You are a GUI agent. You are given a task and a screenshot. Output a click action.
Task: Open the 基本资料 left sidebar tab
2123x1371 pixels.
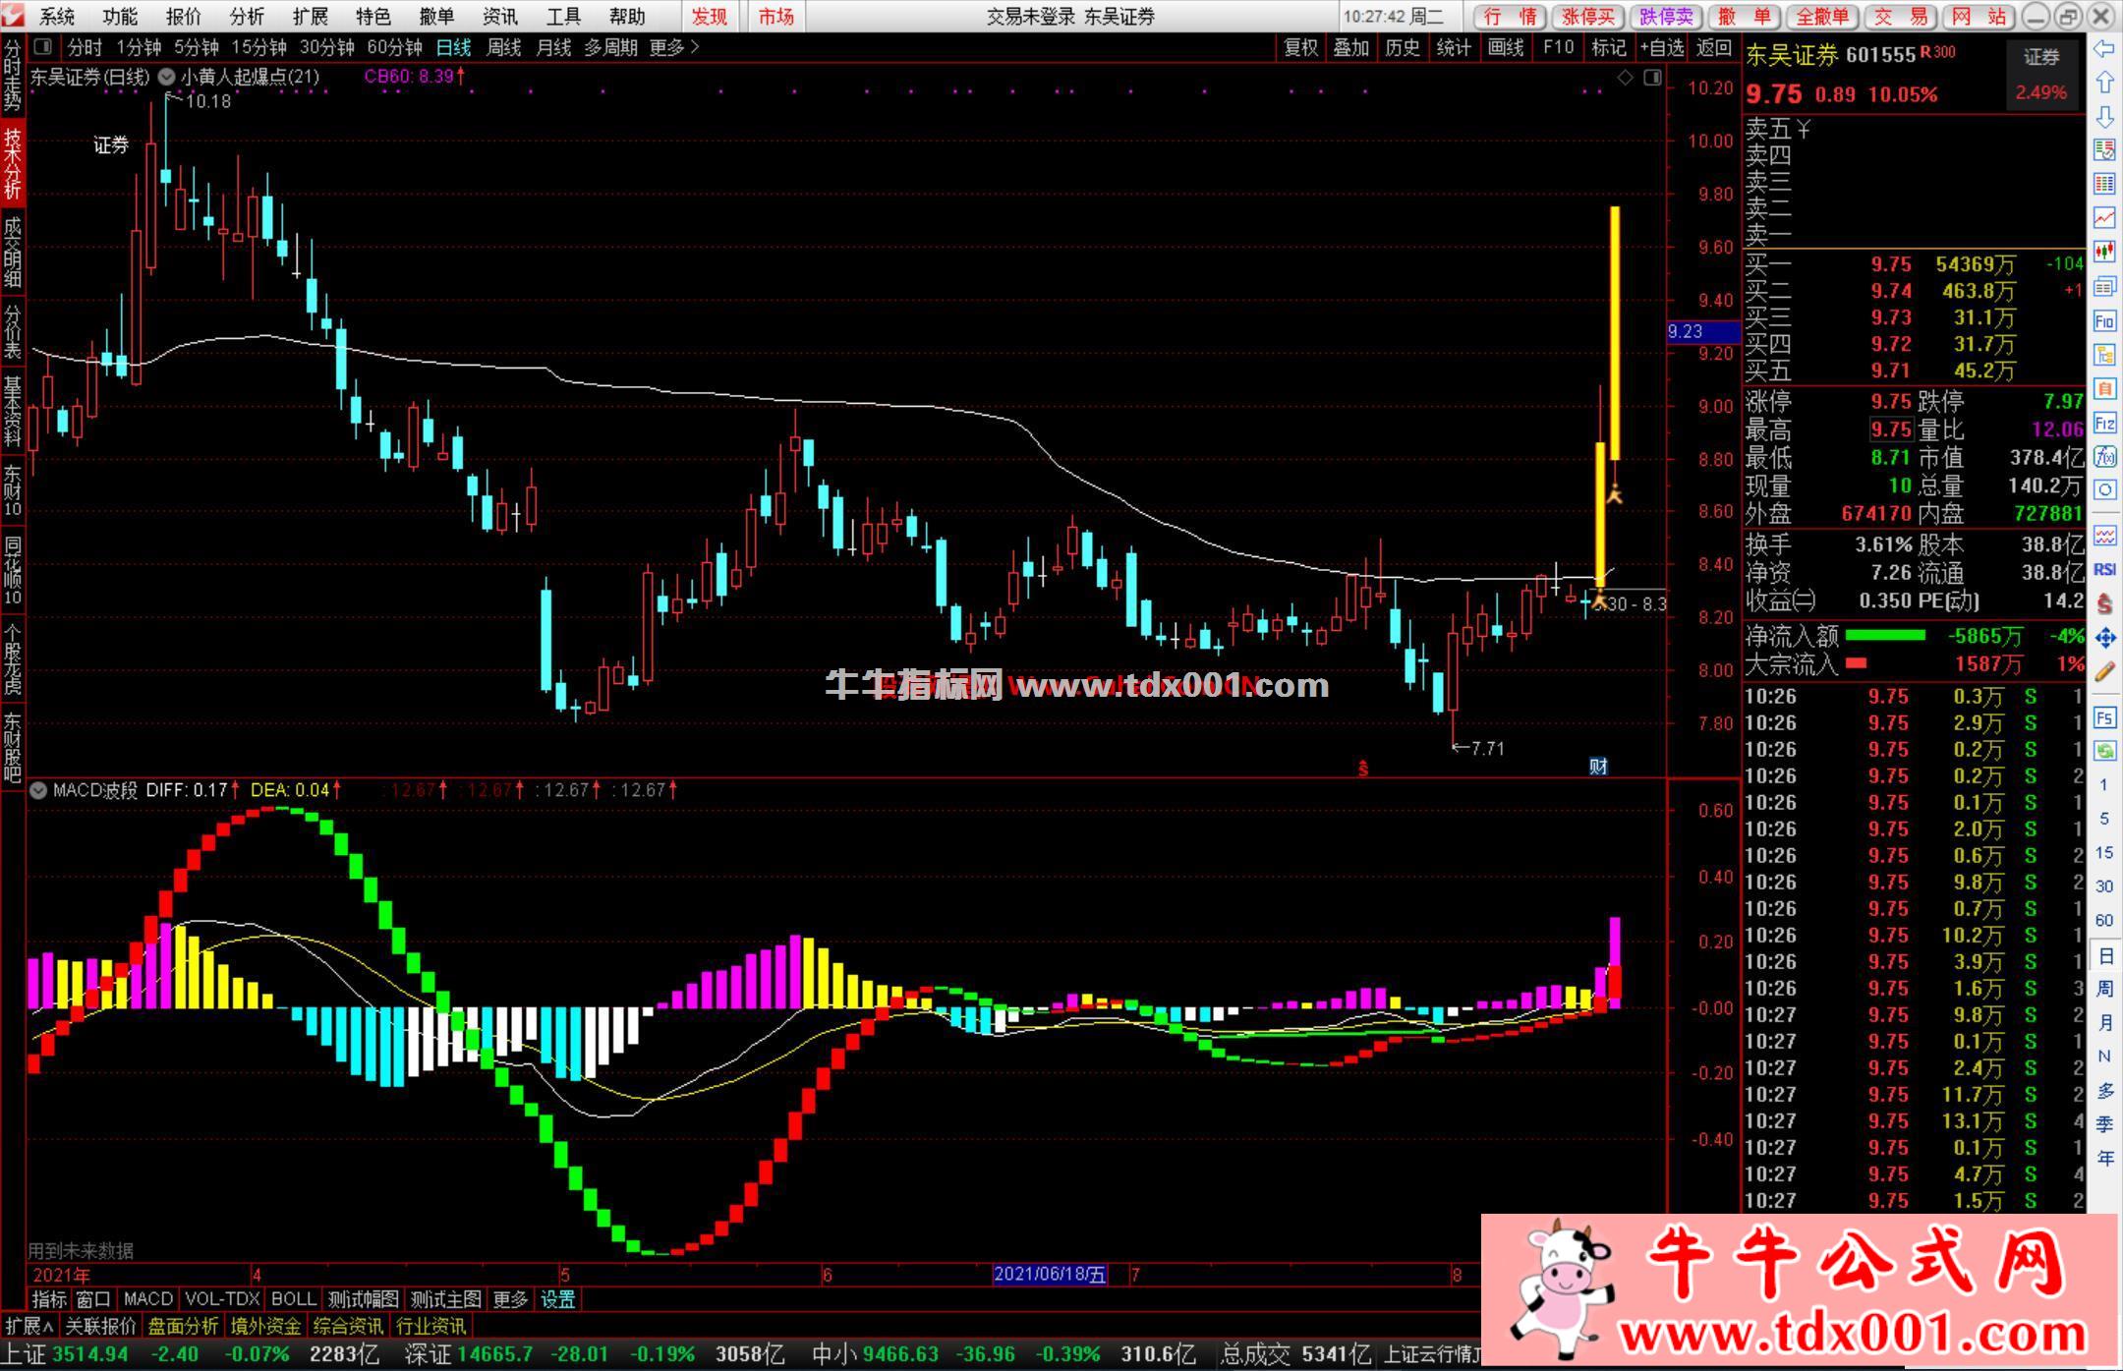click(13, 410)
